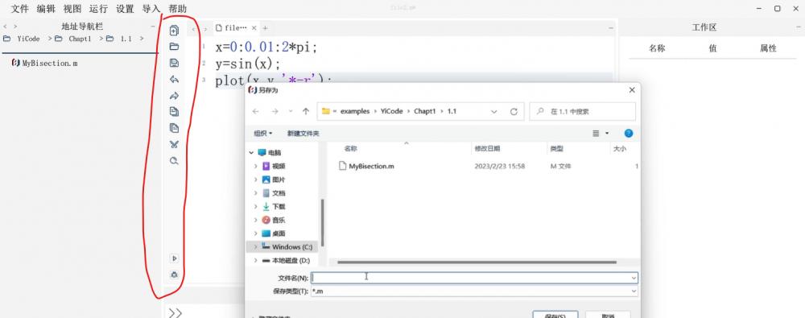Click the 文件名 input field
This screenshot has width=805, height=318.
tap(474, 278)
